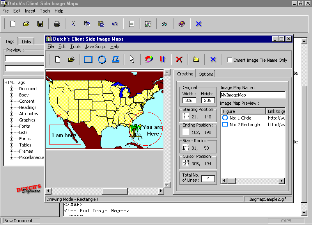This screenshot has width=312, height=225.
Task: Open the Java Script menu
Action: coord(95,46)
